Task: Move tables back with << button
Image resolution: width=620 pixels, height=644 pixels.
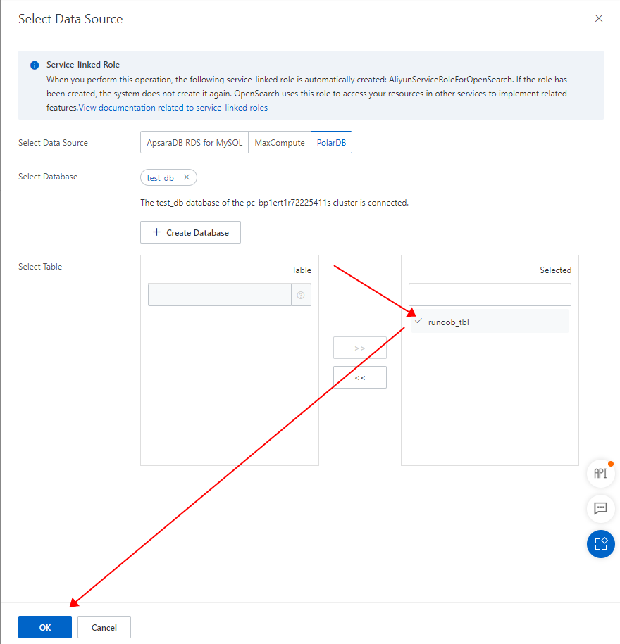Action: (x=360, y=377)
